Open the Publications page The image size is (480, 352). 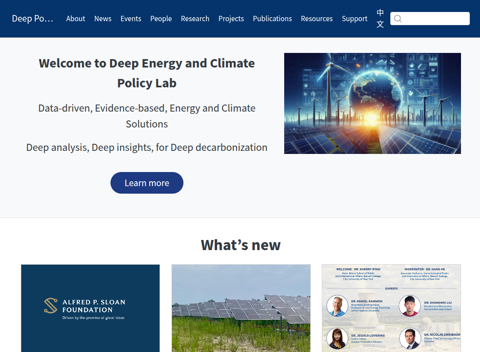click(272, 19)
